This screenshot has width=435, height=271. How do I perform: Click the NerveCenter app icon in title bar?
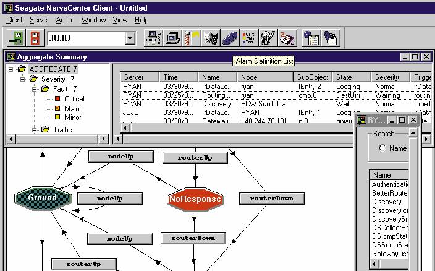tap(9, 8)
